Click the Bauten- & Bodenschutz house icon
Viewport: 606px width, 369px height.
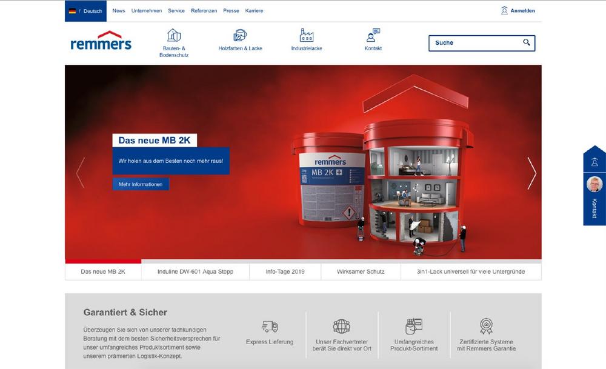(174, 35)
